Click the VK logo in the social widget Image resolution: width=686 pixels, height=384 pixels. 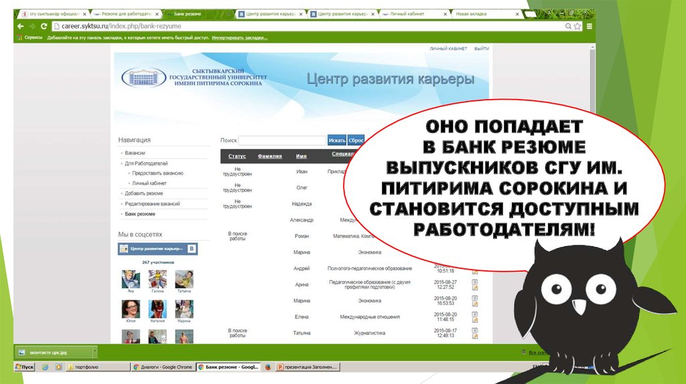coord(192,249)
